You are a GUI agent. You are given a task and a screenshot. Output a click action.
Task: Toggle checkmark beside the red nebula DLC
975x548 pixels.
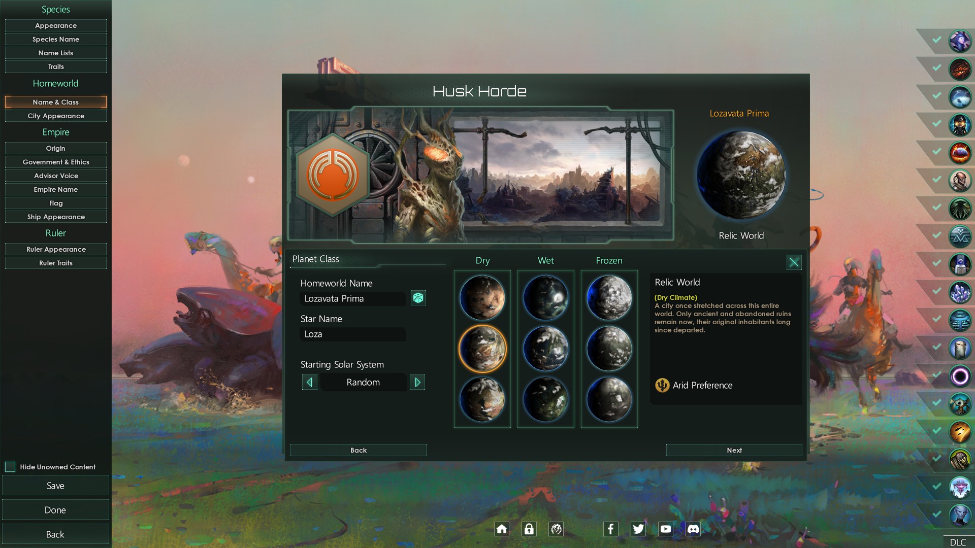coord(937,151)
